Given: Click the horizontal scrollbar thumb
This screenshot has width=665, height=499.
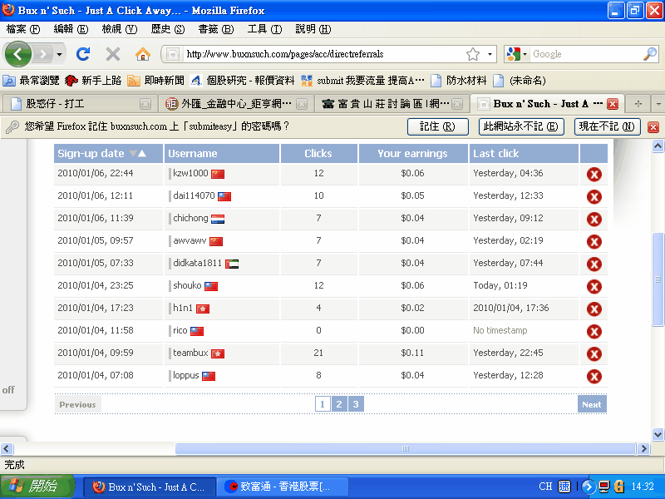Looking at the screenshot, I should tap(405, 449).
